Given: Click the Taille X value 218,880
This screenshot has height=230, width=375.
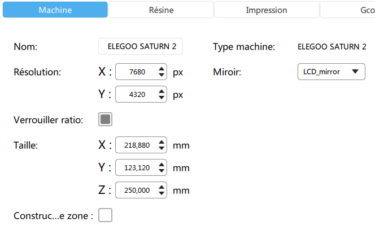Looking at the screenshot, I should coord(136,145).
